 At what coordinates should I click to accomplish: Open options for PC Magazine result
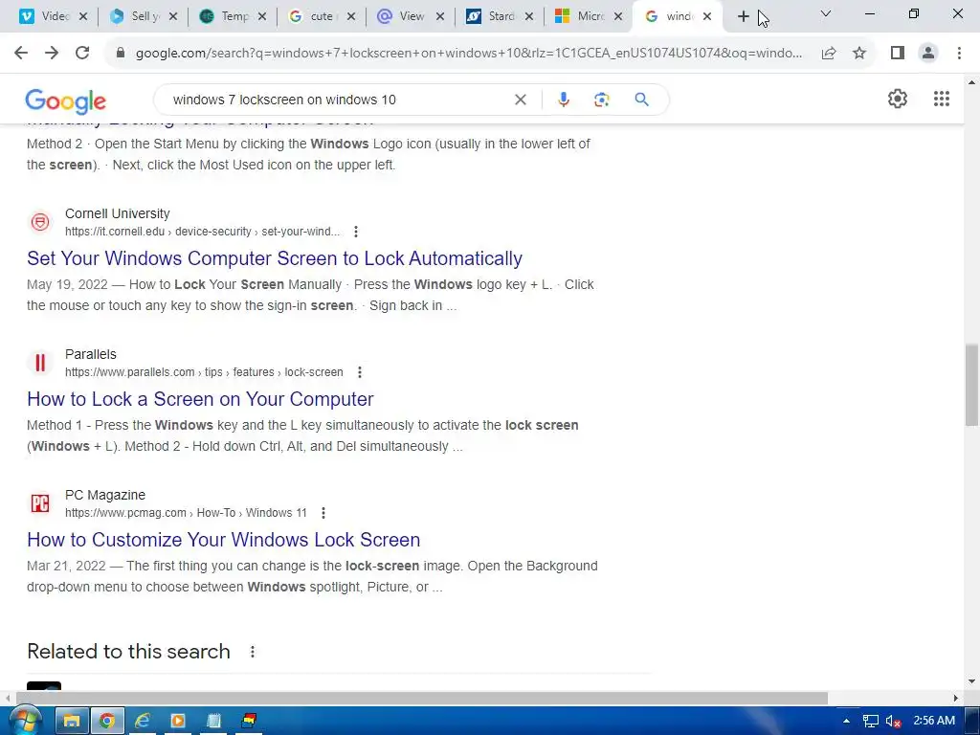[x=323, y=513]
